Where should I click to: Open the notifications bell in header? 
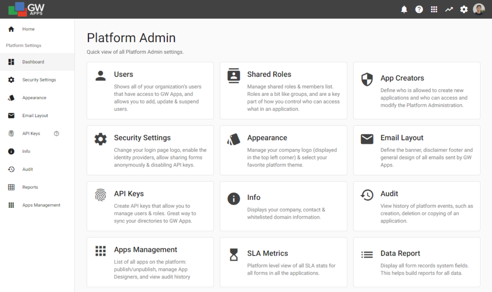pos(404,10)
